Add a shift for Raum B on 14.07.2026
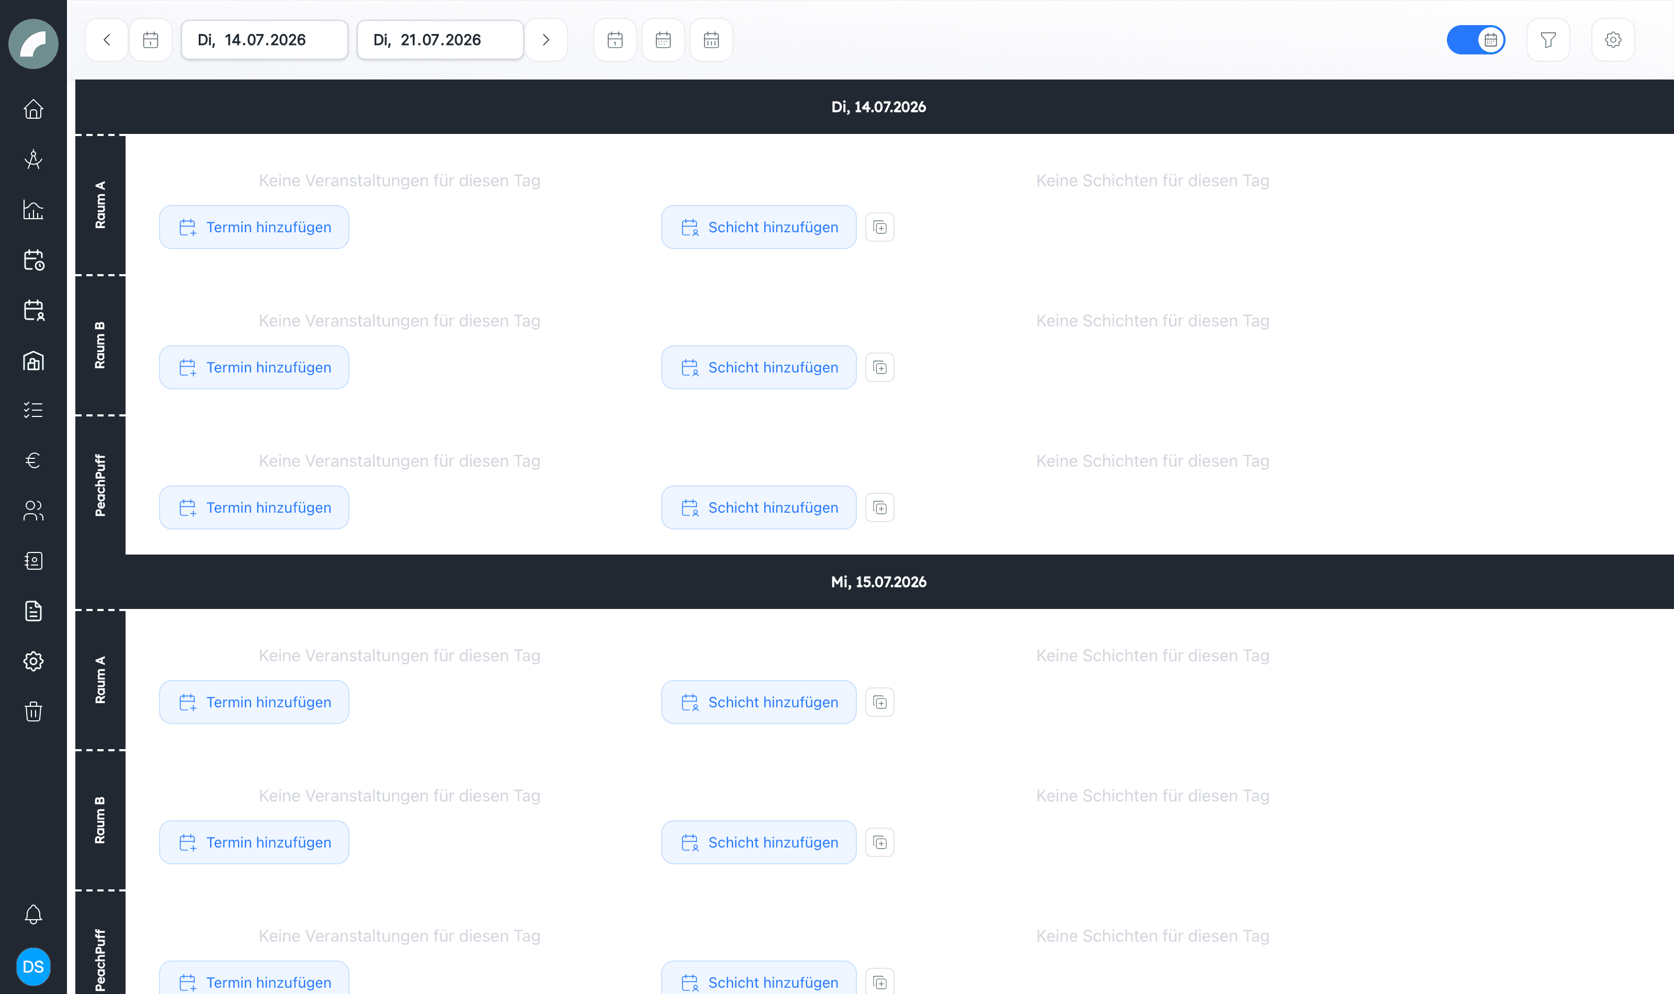This screenshot has width=1674, height=994. pyautogui.click(x=759, y=367)
